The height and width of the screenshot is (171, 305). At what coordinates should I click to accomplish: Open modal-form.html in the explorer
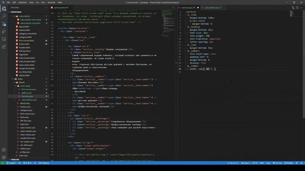pyautogui.click(x=27, y=68)
